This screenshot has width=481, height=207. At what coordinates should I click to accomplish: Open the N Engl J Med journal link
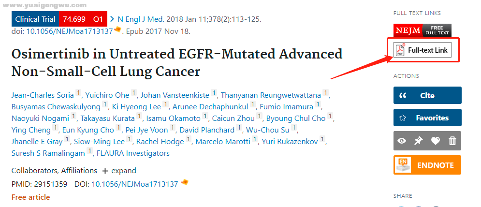click(141, 19)
